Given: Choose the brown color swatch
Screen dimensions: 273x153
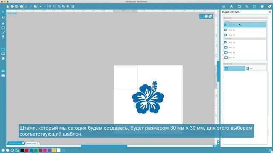Looking at the screenshot, I should point(41,150).
